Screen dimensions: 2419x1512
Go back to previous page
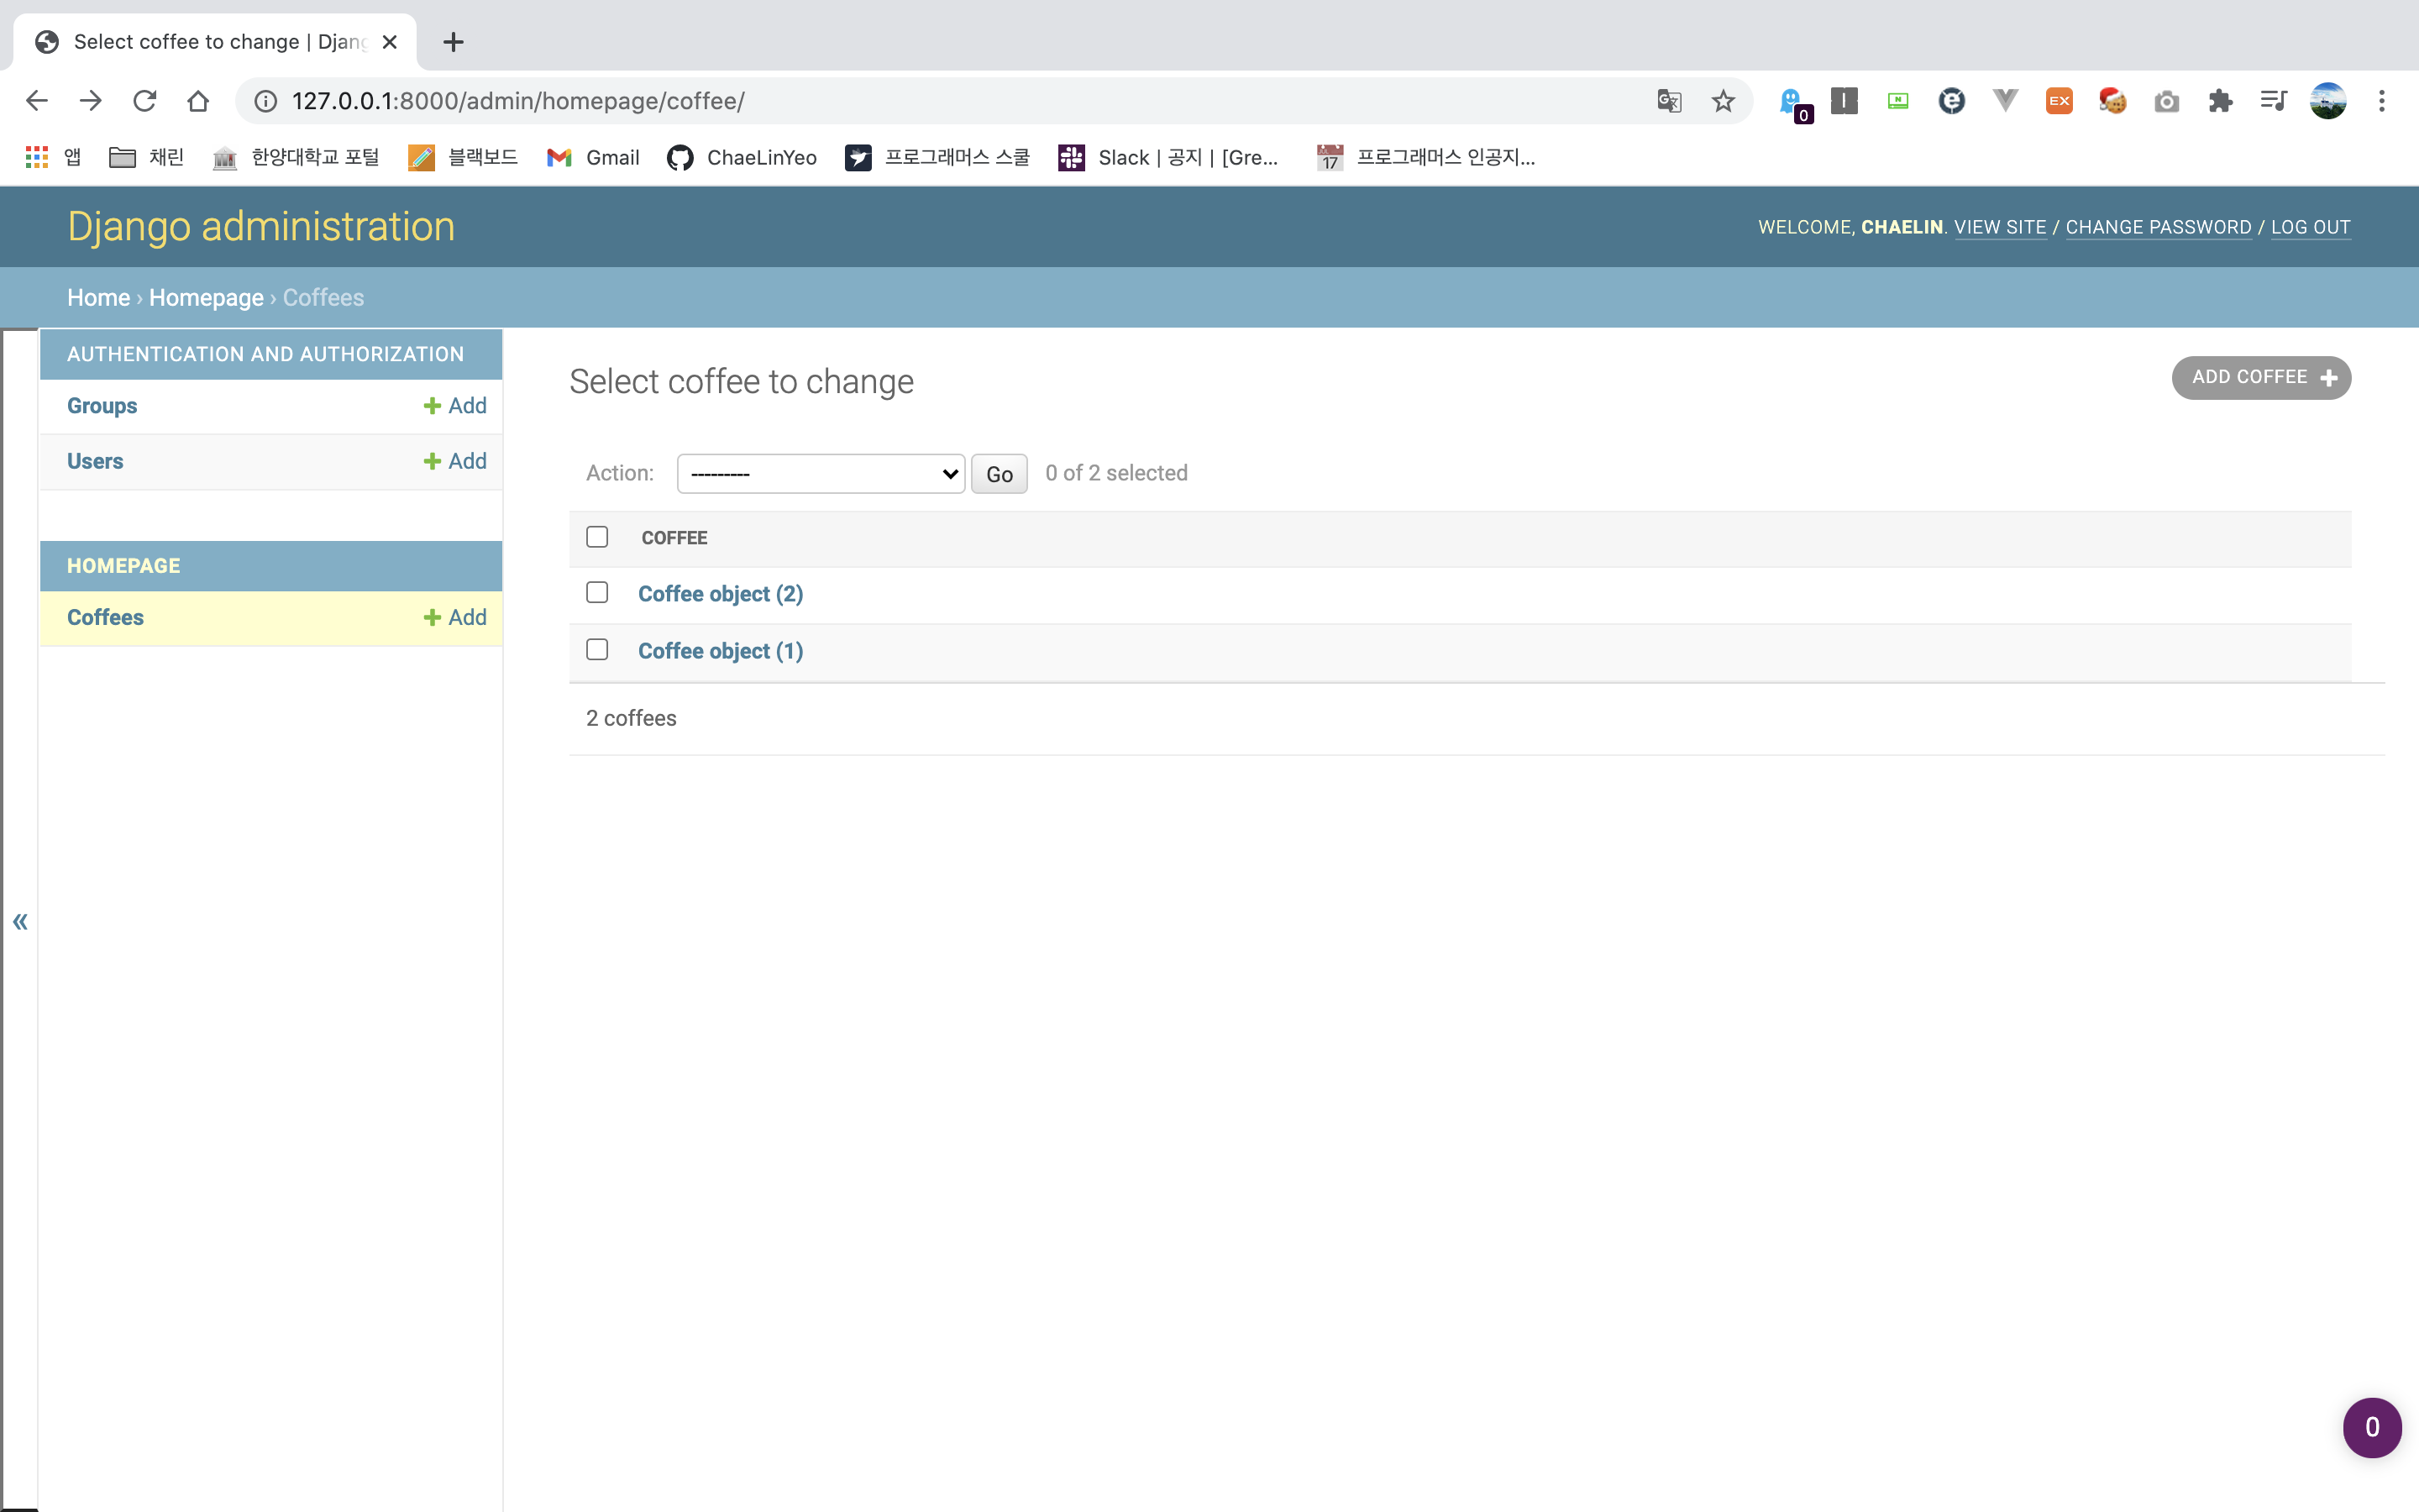click(x=37, y=101)
